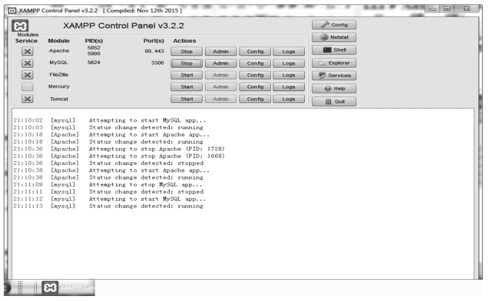Image resolution: width=489 pixels, height=301 pixels.
Task: Open Tomcat Config options
Action: pos(255,99)
